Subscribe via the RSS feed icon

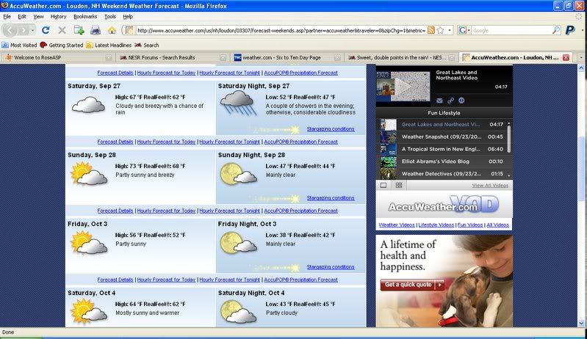click(431, 30)
